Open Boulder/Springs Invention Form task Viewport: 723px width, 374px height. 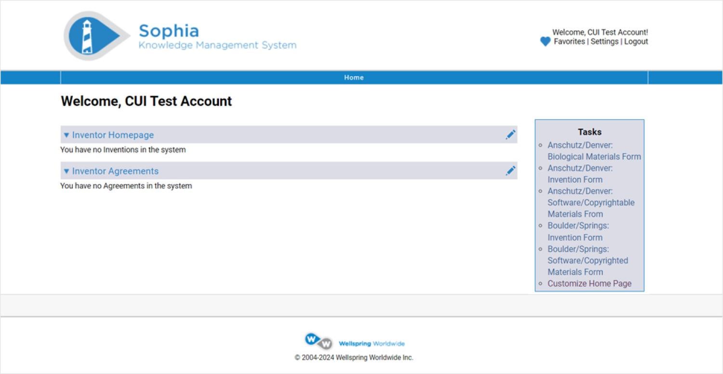coord(578,231)
